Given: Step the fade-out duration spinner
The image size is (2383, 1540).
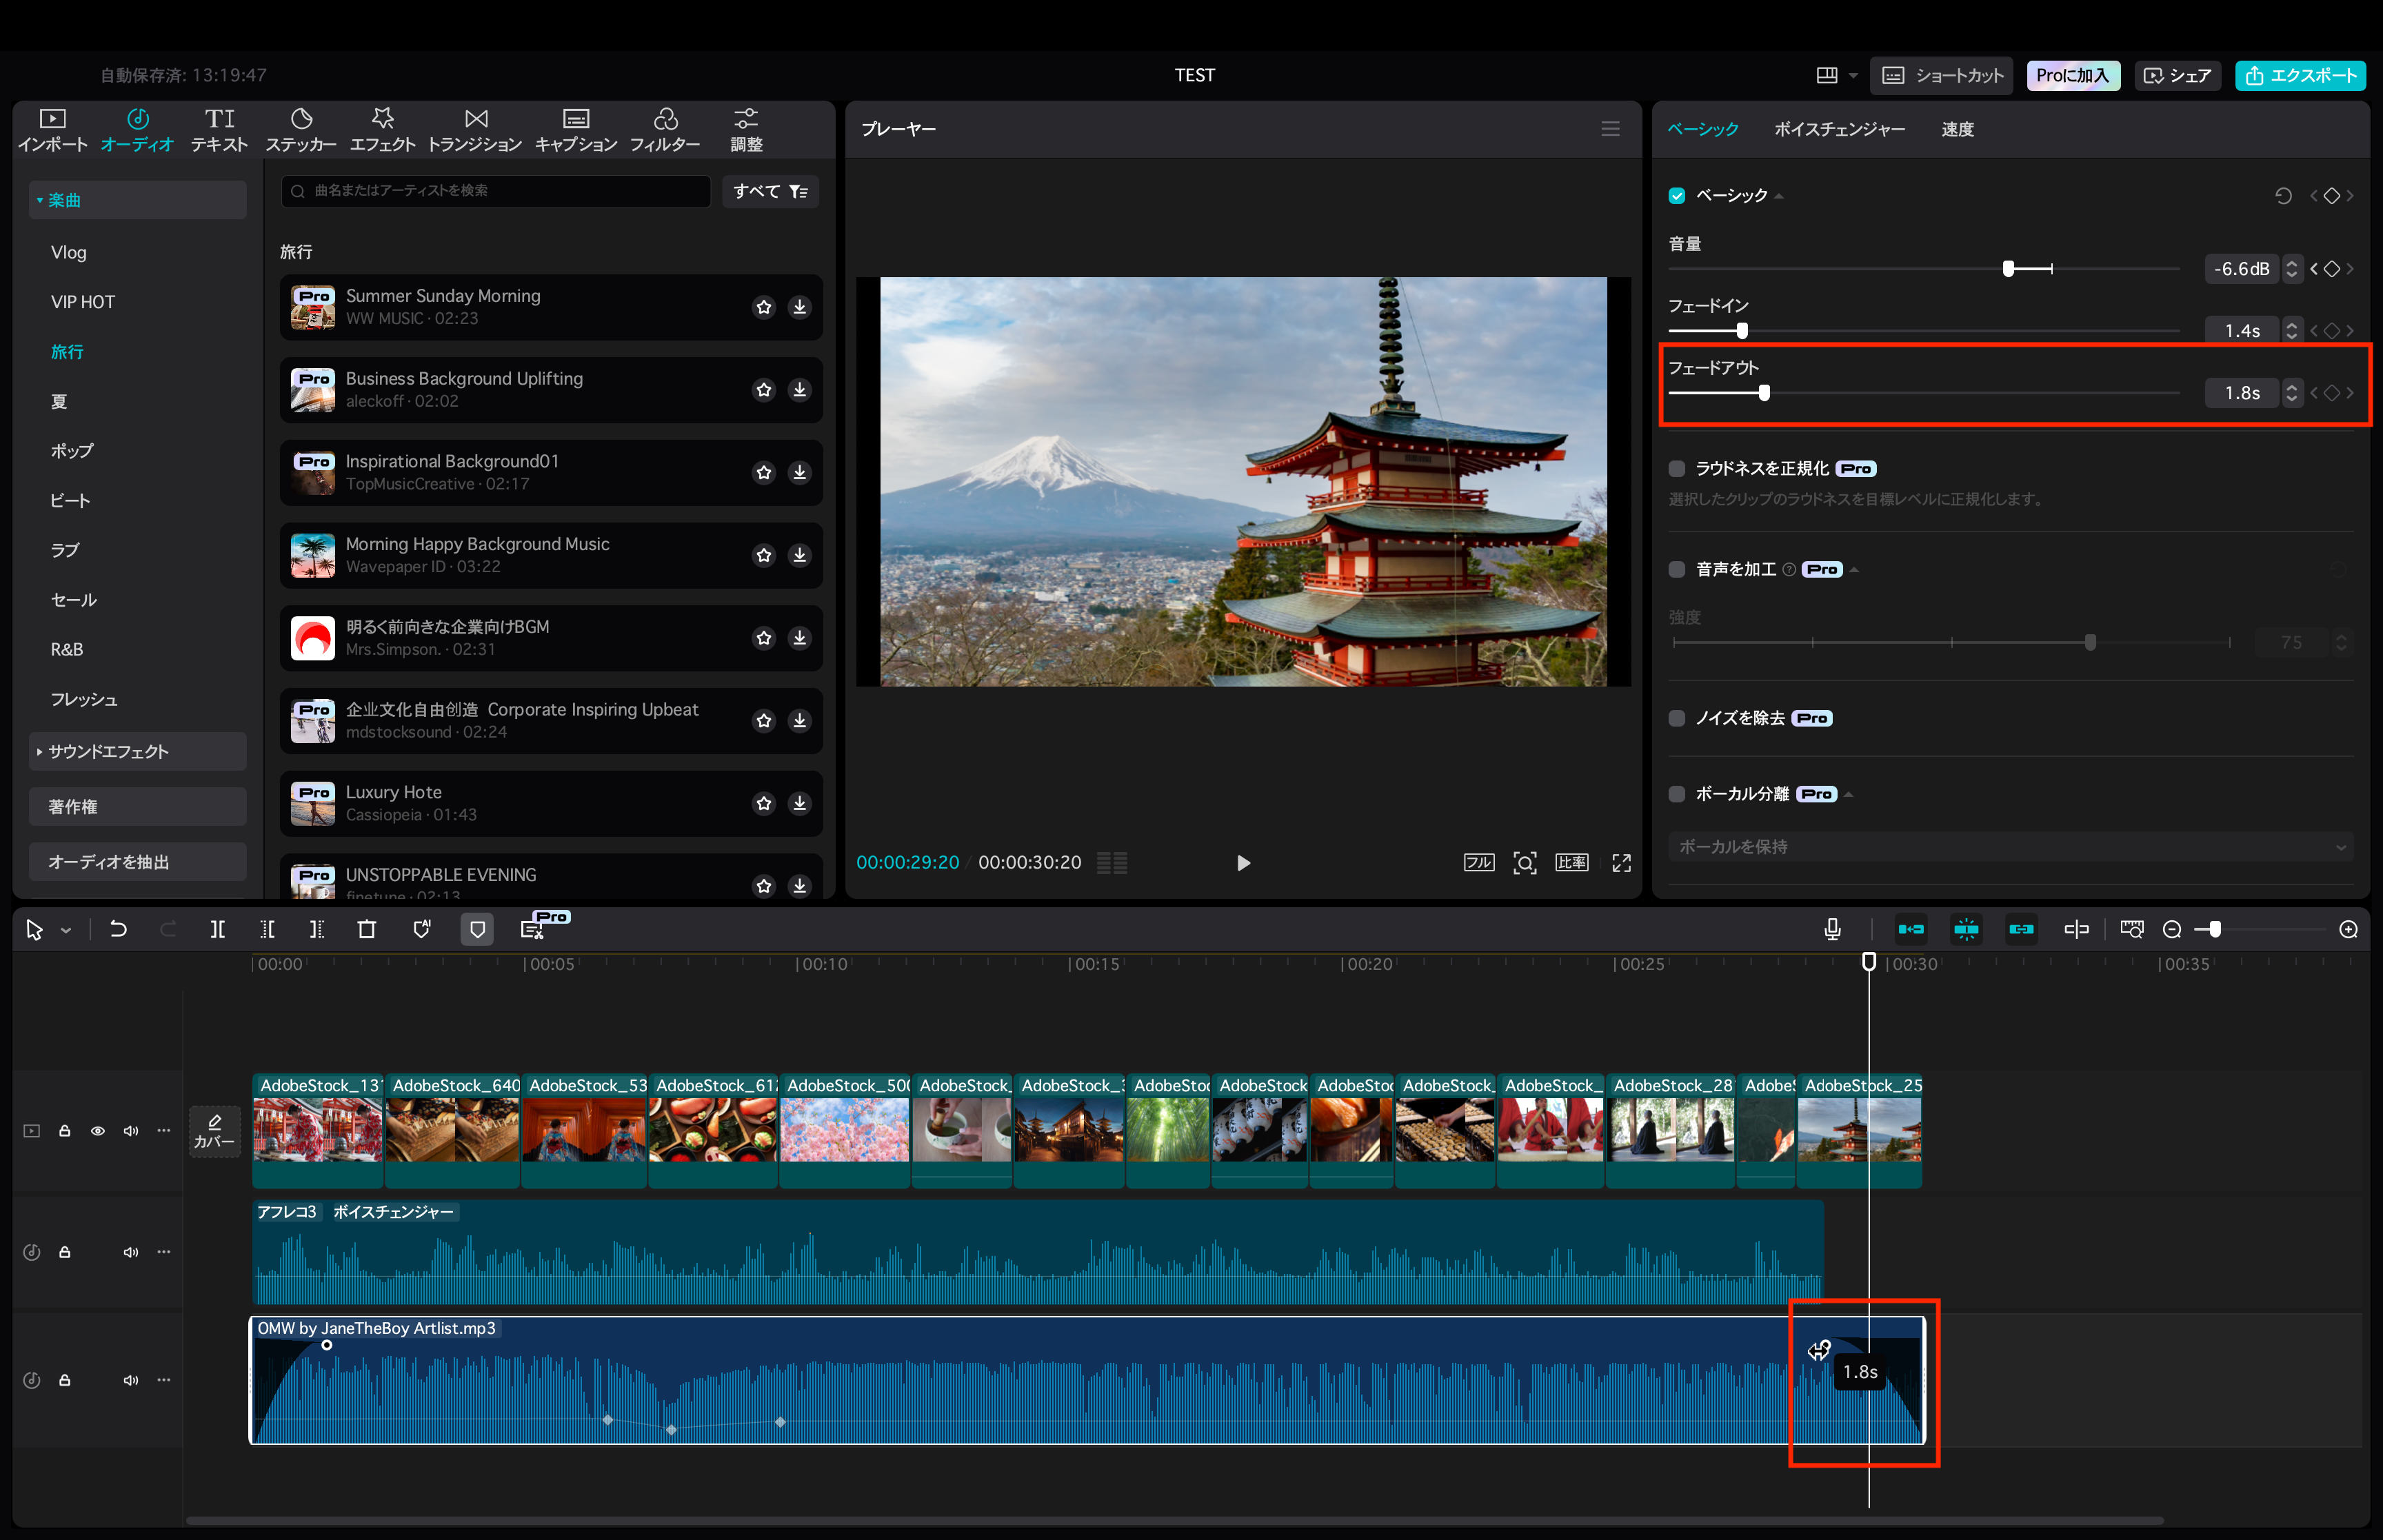Looking at the screenshot, I should click(2291, 392).
